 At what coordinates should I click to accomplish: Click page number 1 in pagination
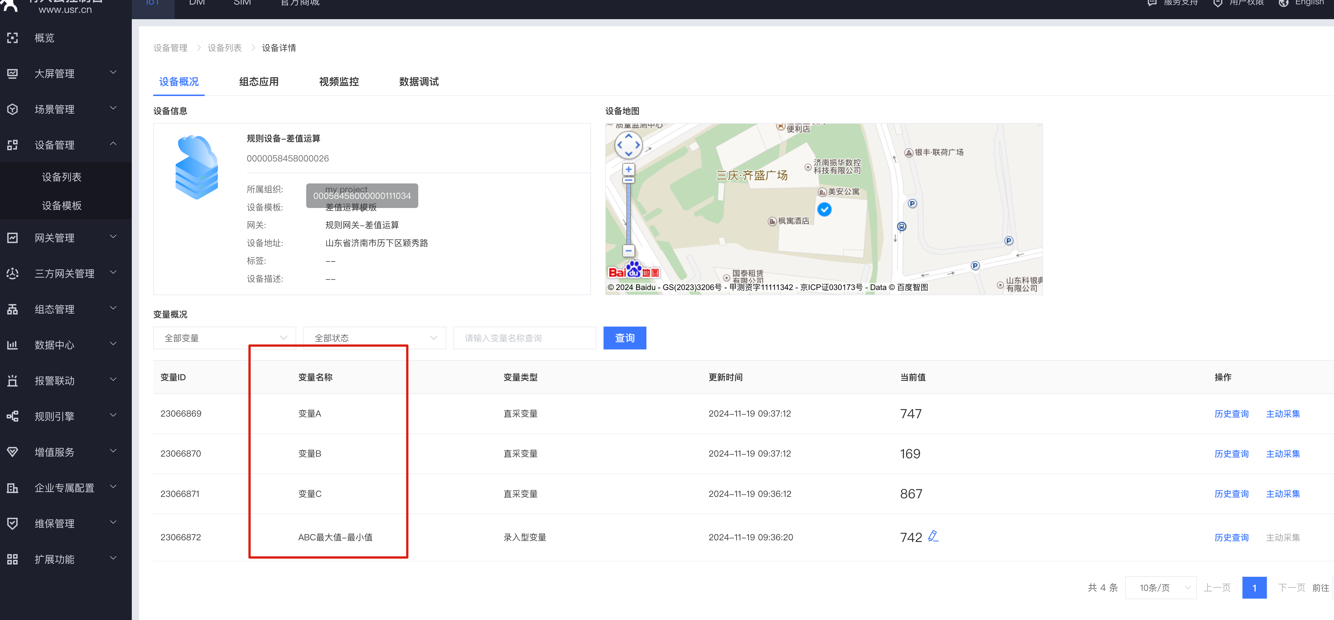click(x=1254, y=587)
